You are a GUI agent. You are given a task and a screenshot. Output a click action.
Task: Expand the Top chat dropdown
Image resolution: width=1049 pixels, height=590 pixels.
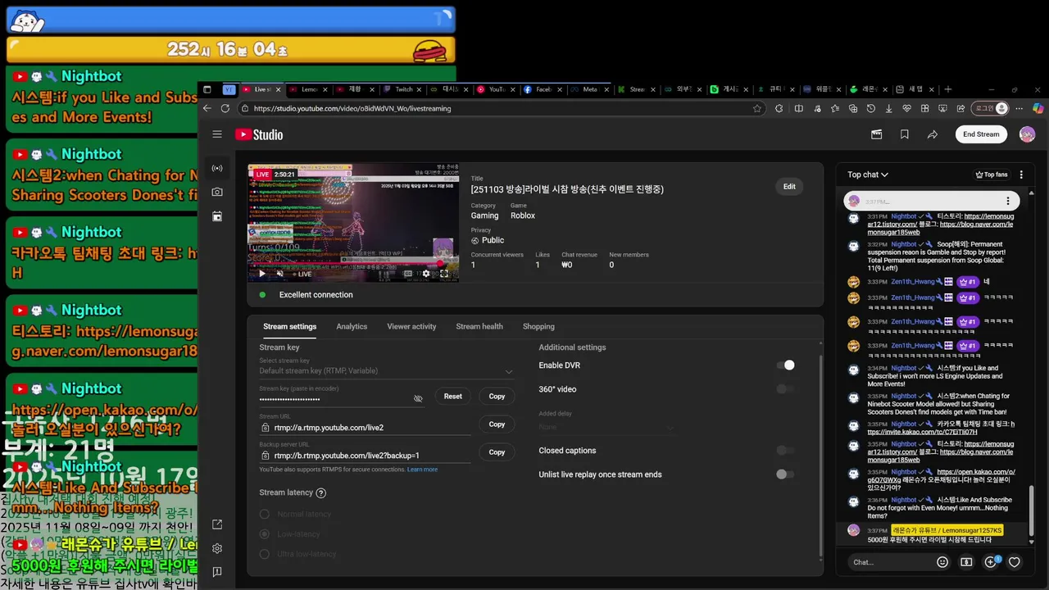tap(868, 175)
